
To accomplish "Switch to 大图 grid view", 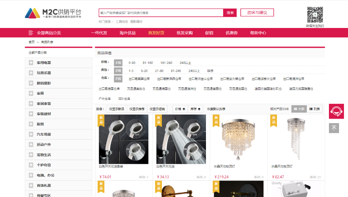I will coord(299,109).
